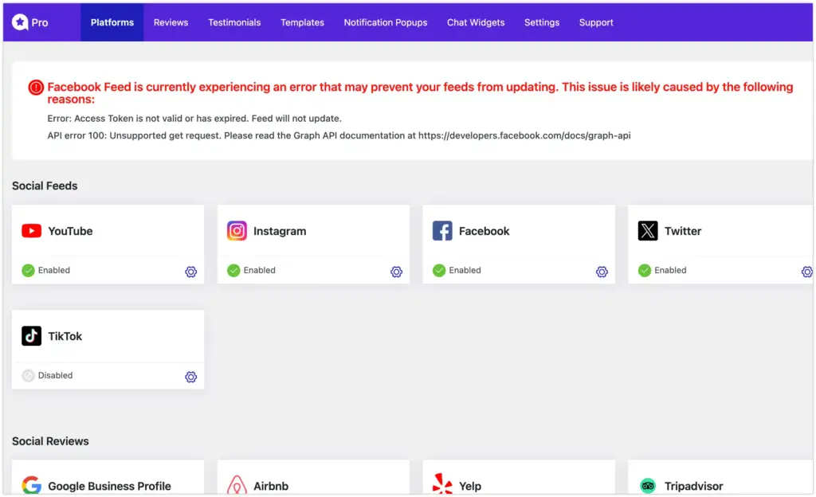Click TikTok's grey Disabled status icon
Viewport: 816px width, 497px height.
coord(28,375)
